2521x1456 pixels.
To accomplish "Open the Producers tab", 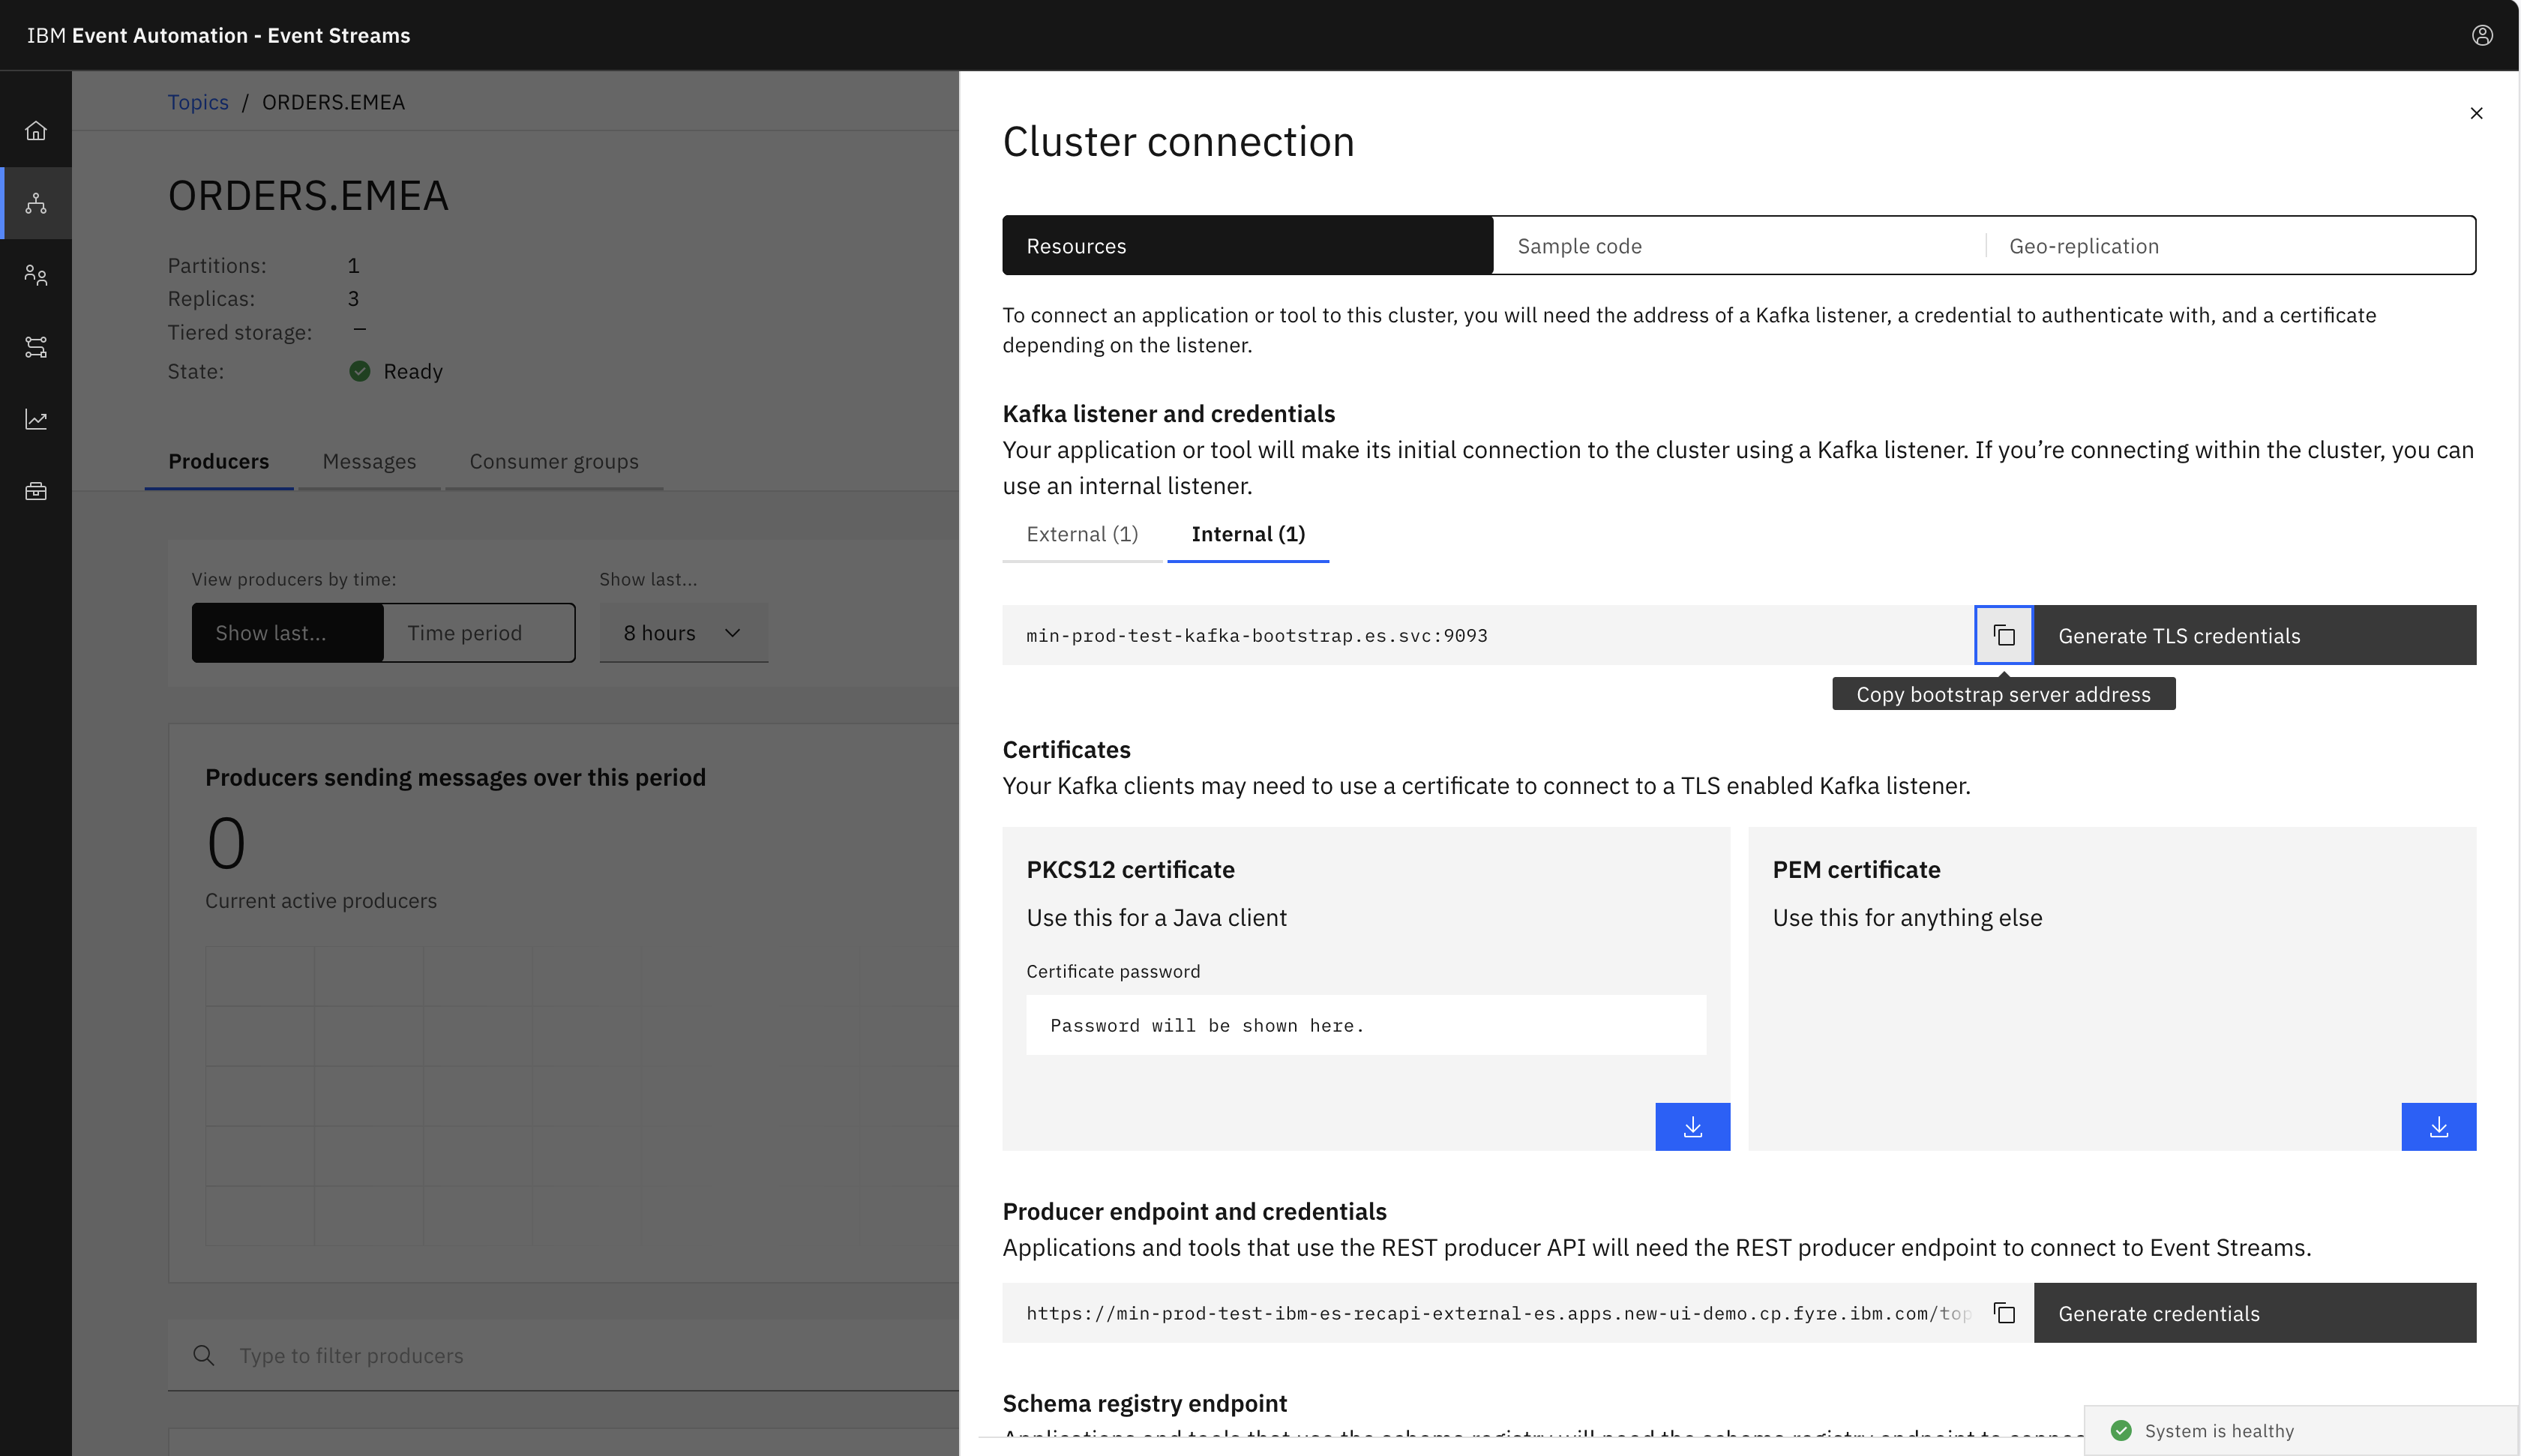I will point(219,461).
